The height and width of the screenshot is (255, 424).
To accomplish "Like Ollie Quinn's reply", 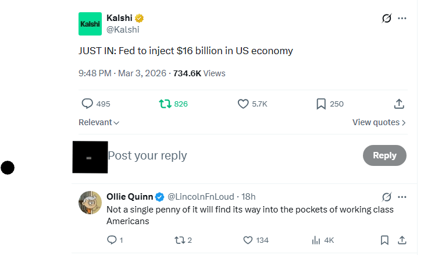I will point(248,240).
